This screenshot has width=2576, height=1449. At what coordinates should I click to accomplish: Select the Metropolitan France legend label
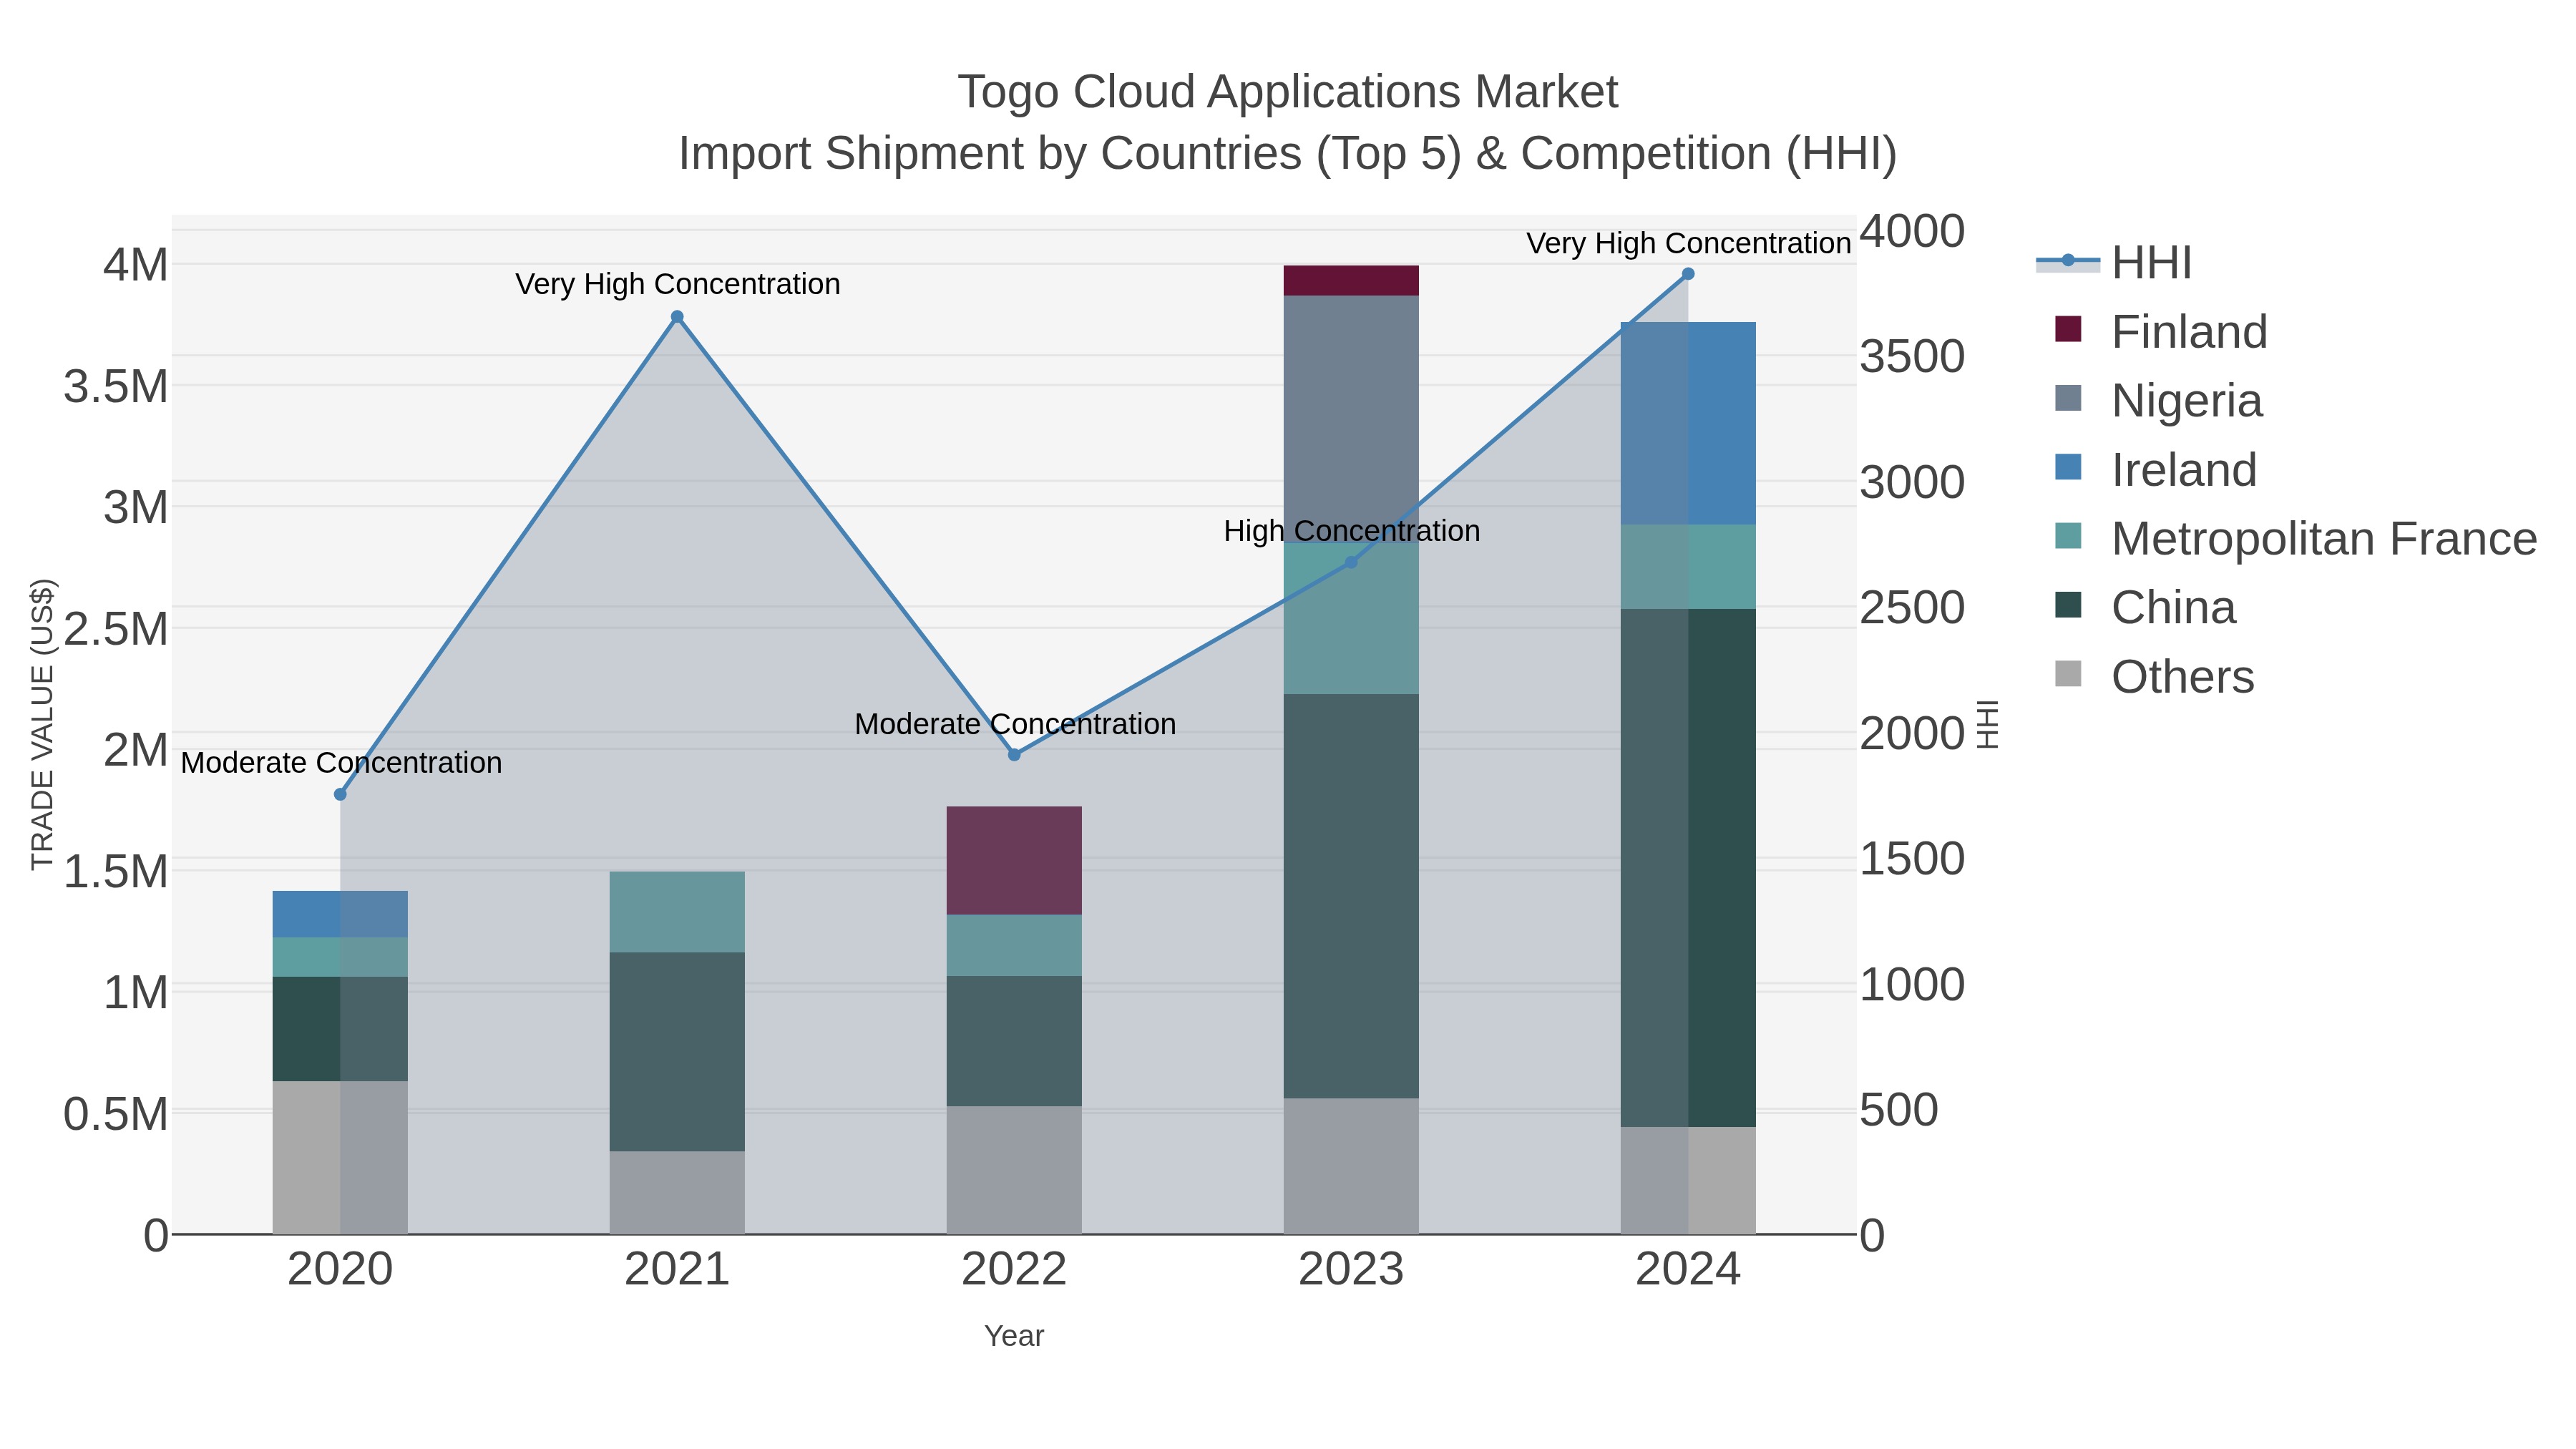[x=2324, y=539]
